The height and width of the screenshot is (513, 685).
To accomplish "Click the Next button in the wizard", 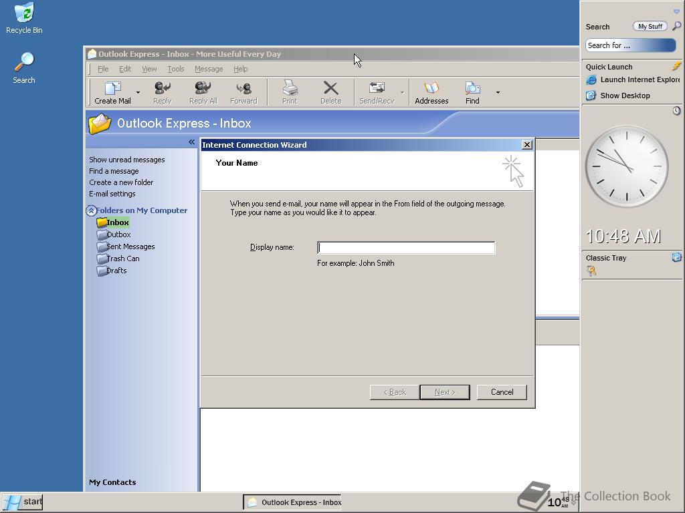I will click(x=445, y=392).
